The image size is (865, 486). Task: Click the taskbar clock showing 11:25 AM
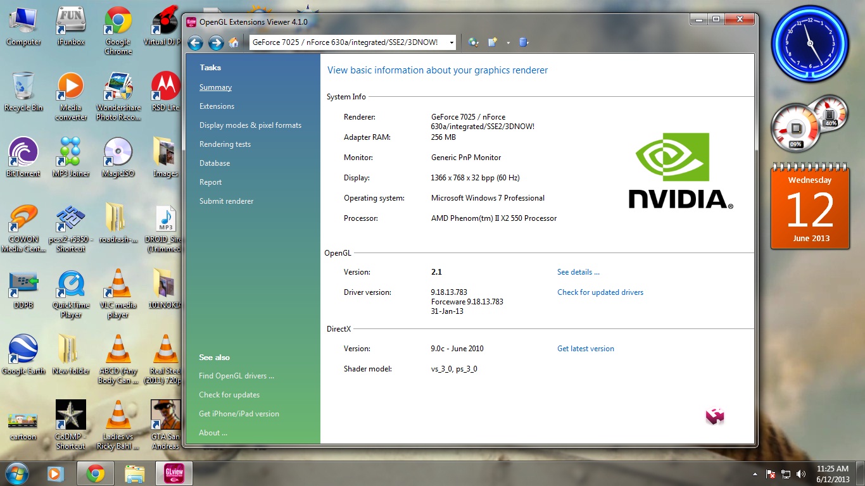pyautogui.click(x=832, y=474)
